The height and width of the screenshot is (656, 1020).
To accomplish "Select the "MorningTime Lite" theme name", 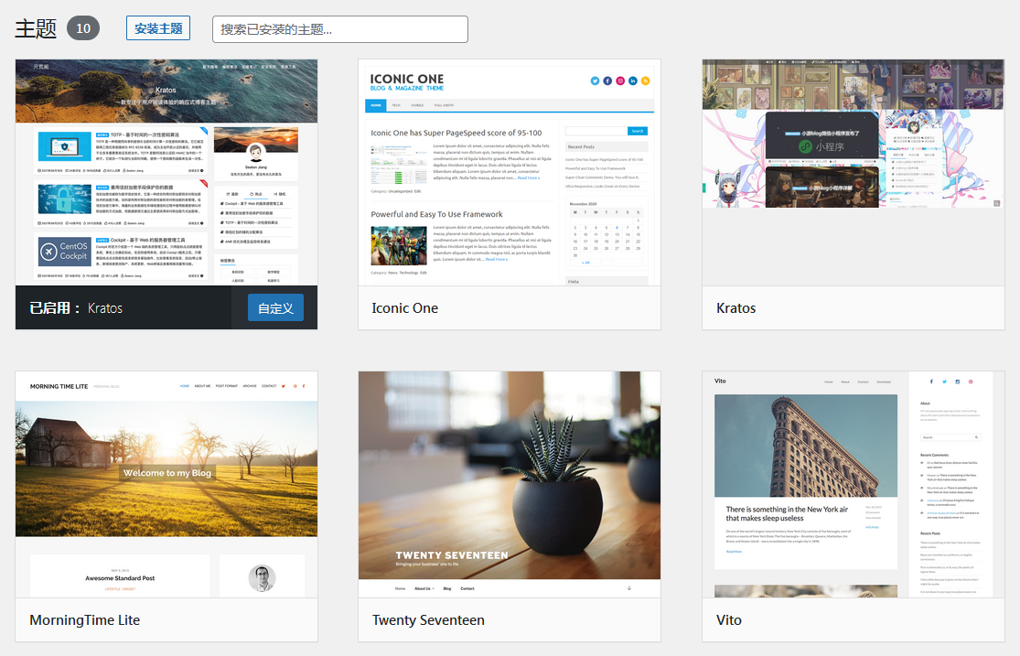I will click(84, 620).
